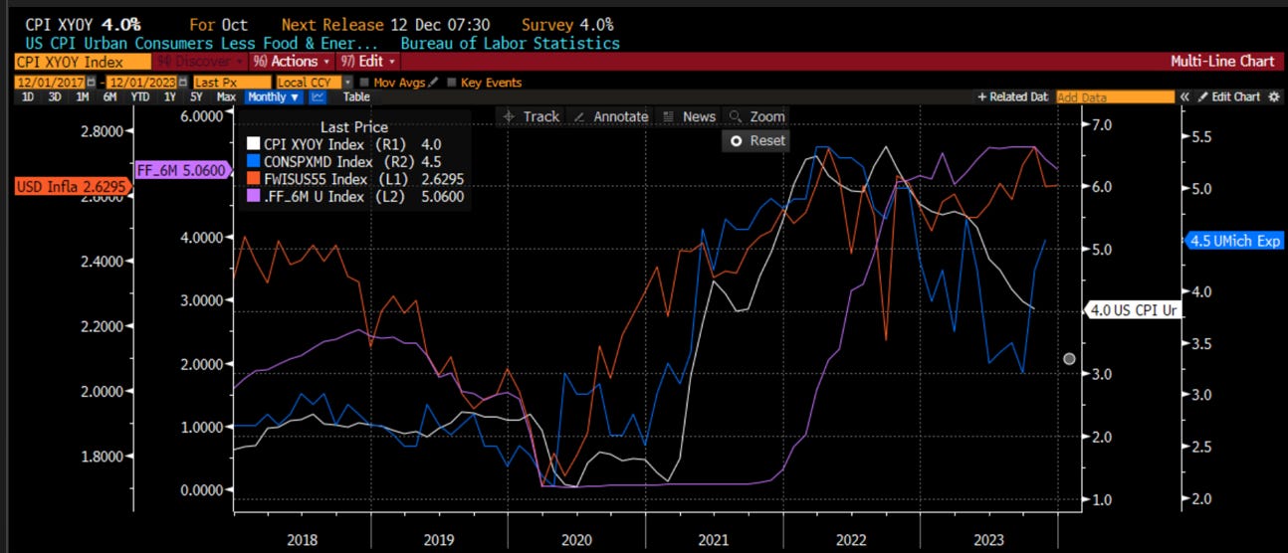Activate the Annotate drawing tool
1288x553 pixels.
pos(610,116)
